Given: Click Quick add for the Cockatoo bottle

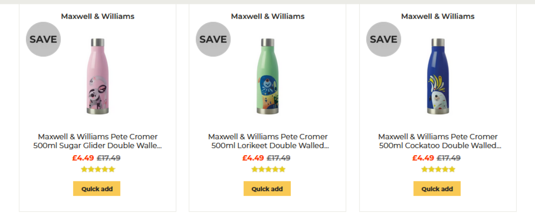Looking at the screenshot, I should coord(436,188).
